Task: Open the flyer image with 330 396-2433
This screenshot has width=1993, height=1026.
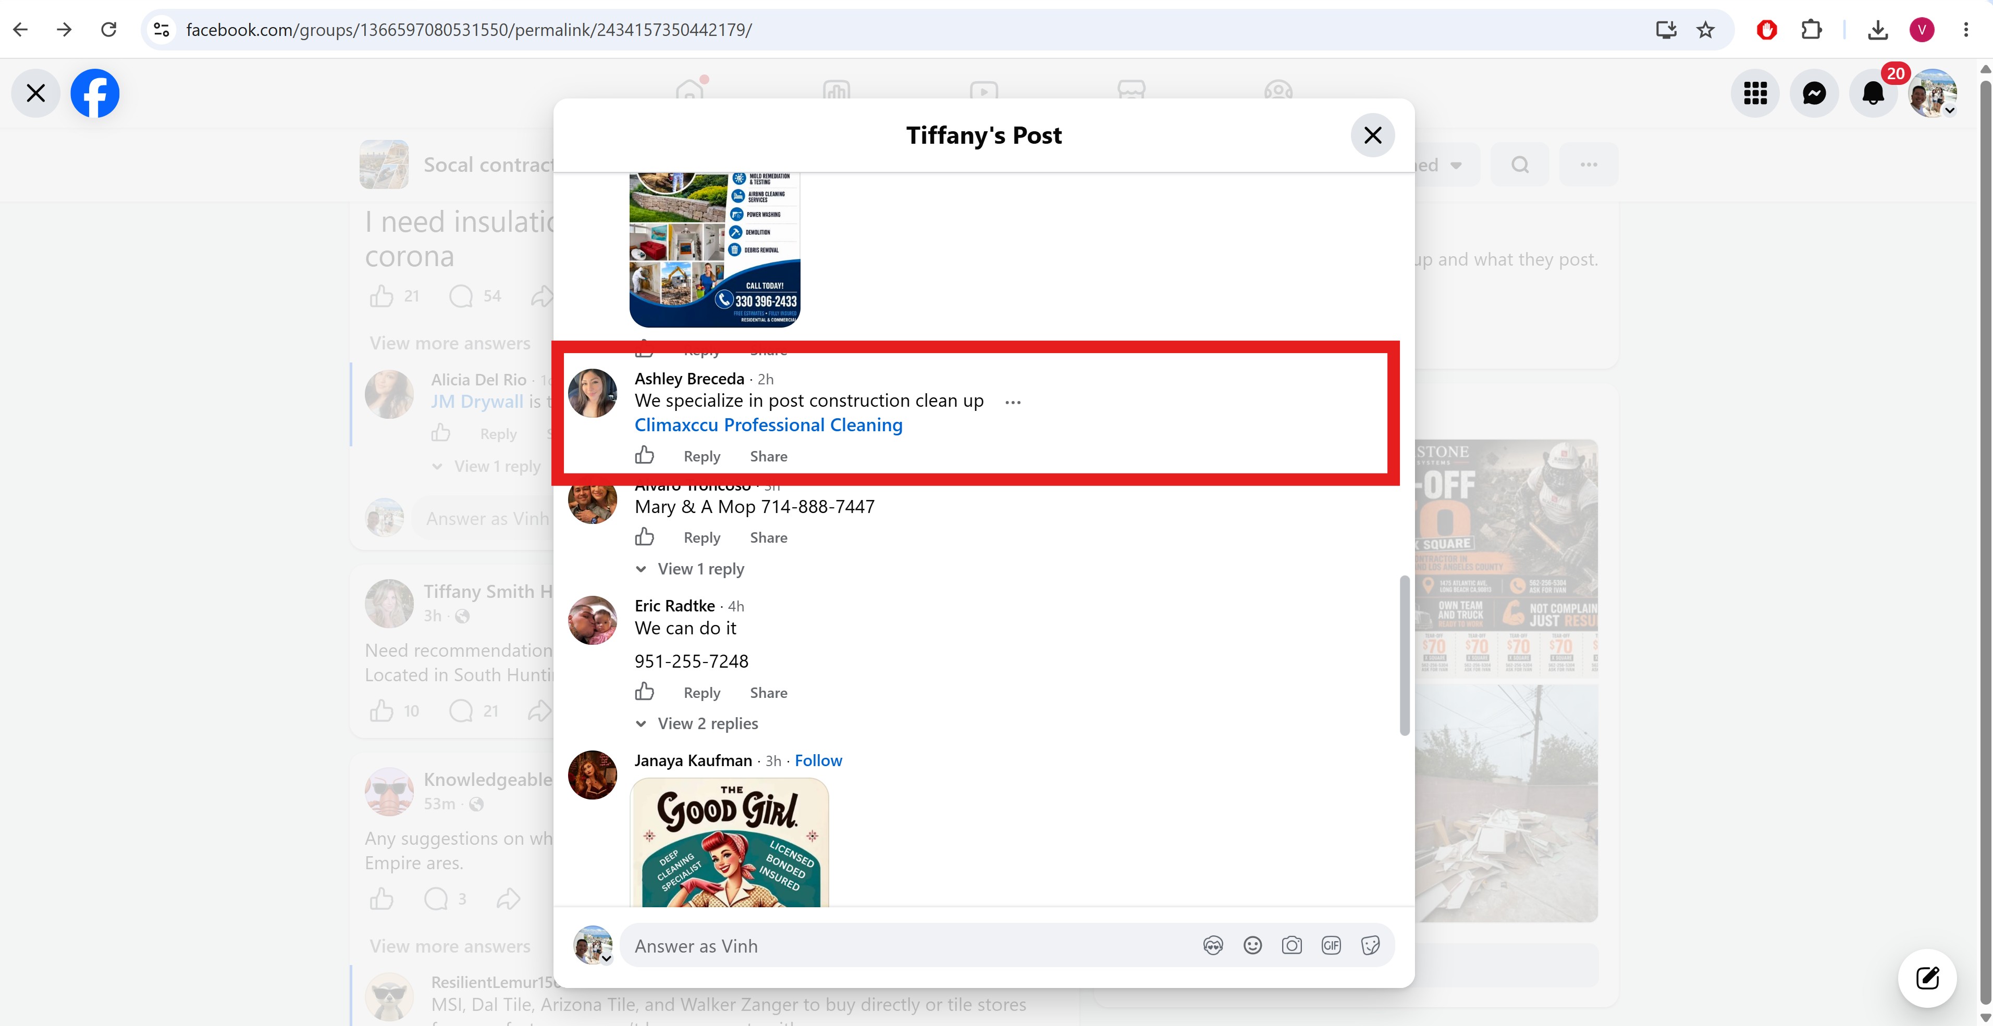Action: 715,250
